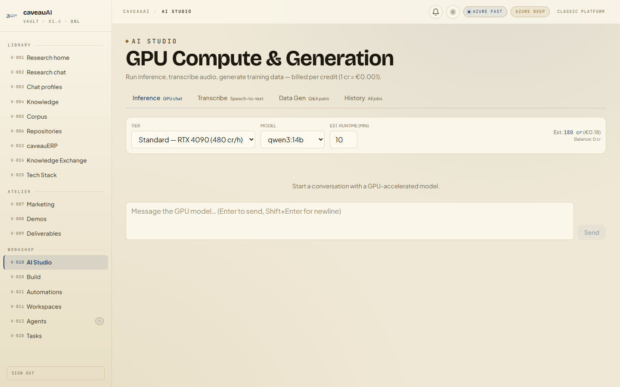Go to Research home
This screenshot has height=387, width=620.
(56, 58)
